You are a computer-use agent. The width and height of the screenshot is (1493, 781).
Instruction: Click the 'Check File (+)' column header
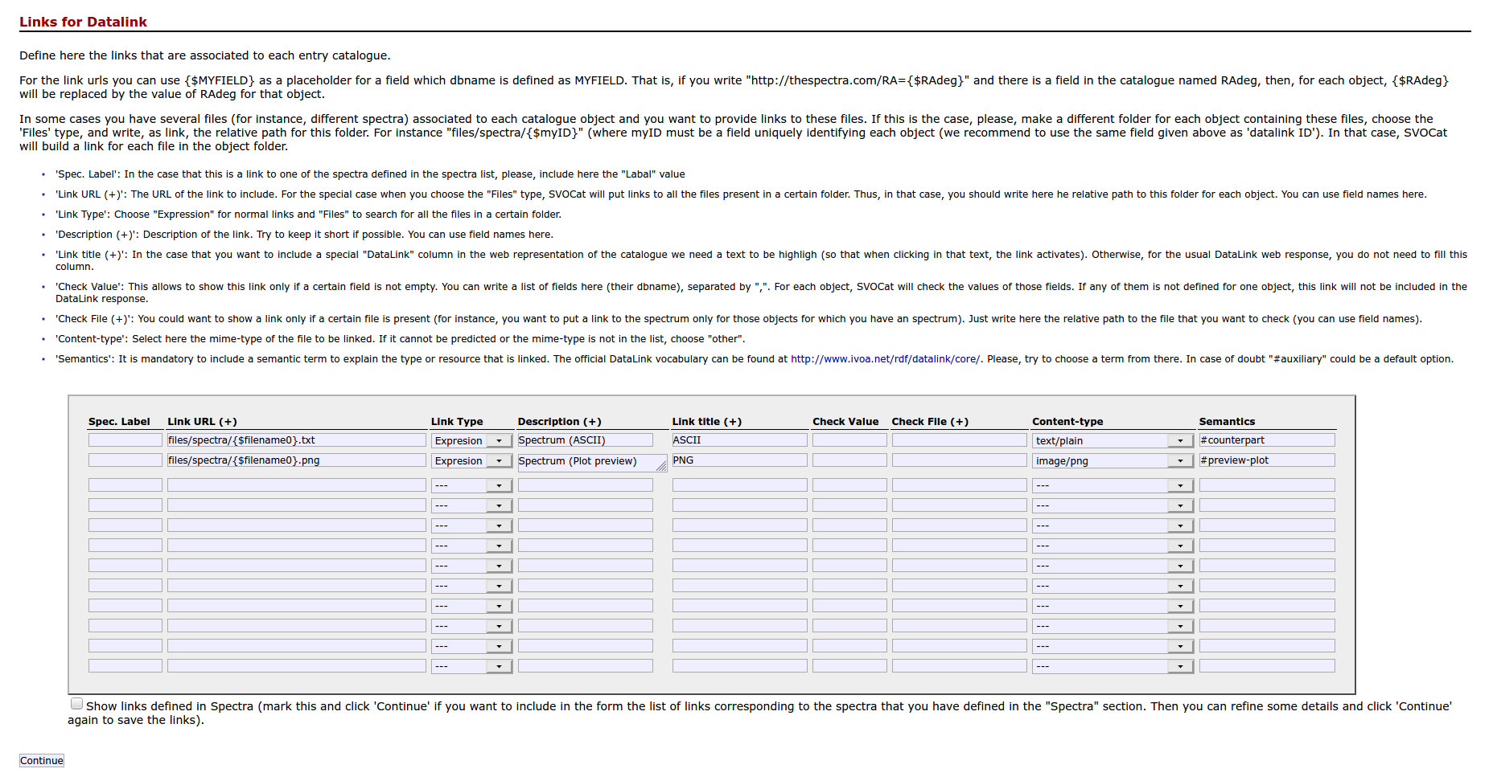point(930,421)
